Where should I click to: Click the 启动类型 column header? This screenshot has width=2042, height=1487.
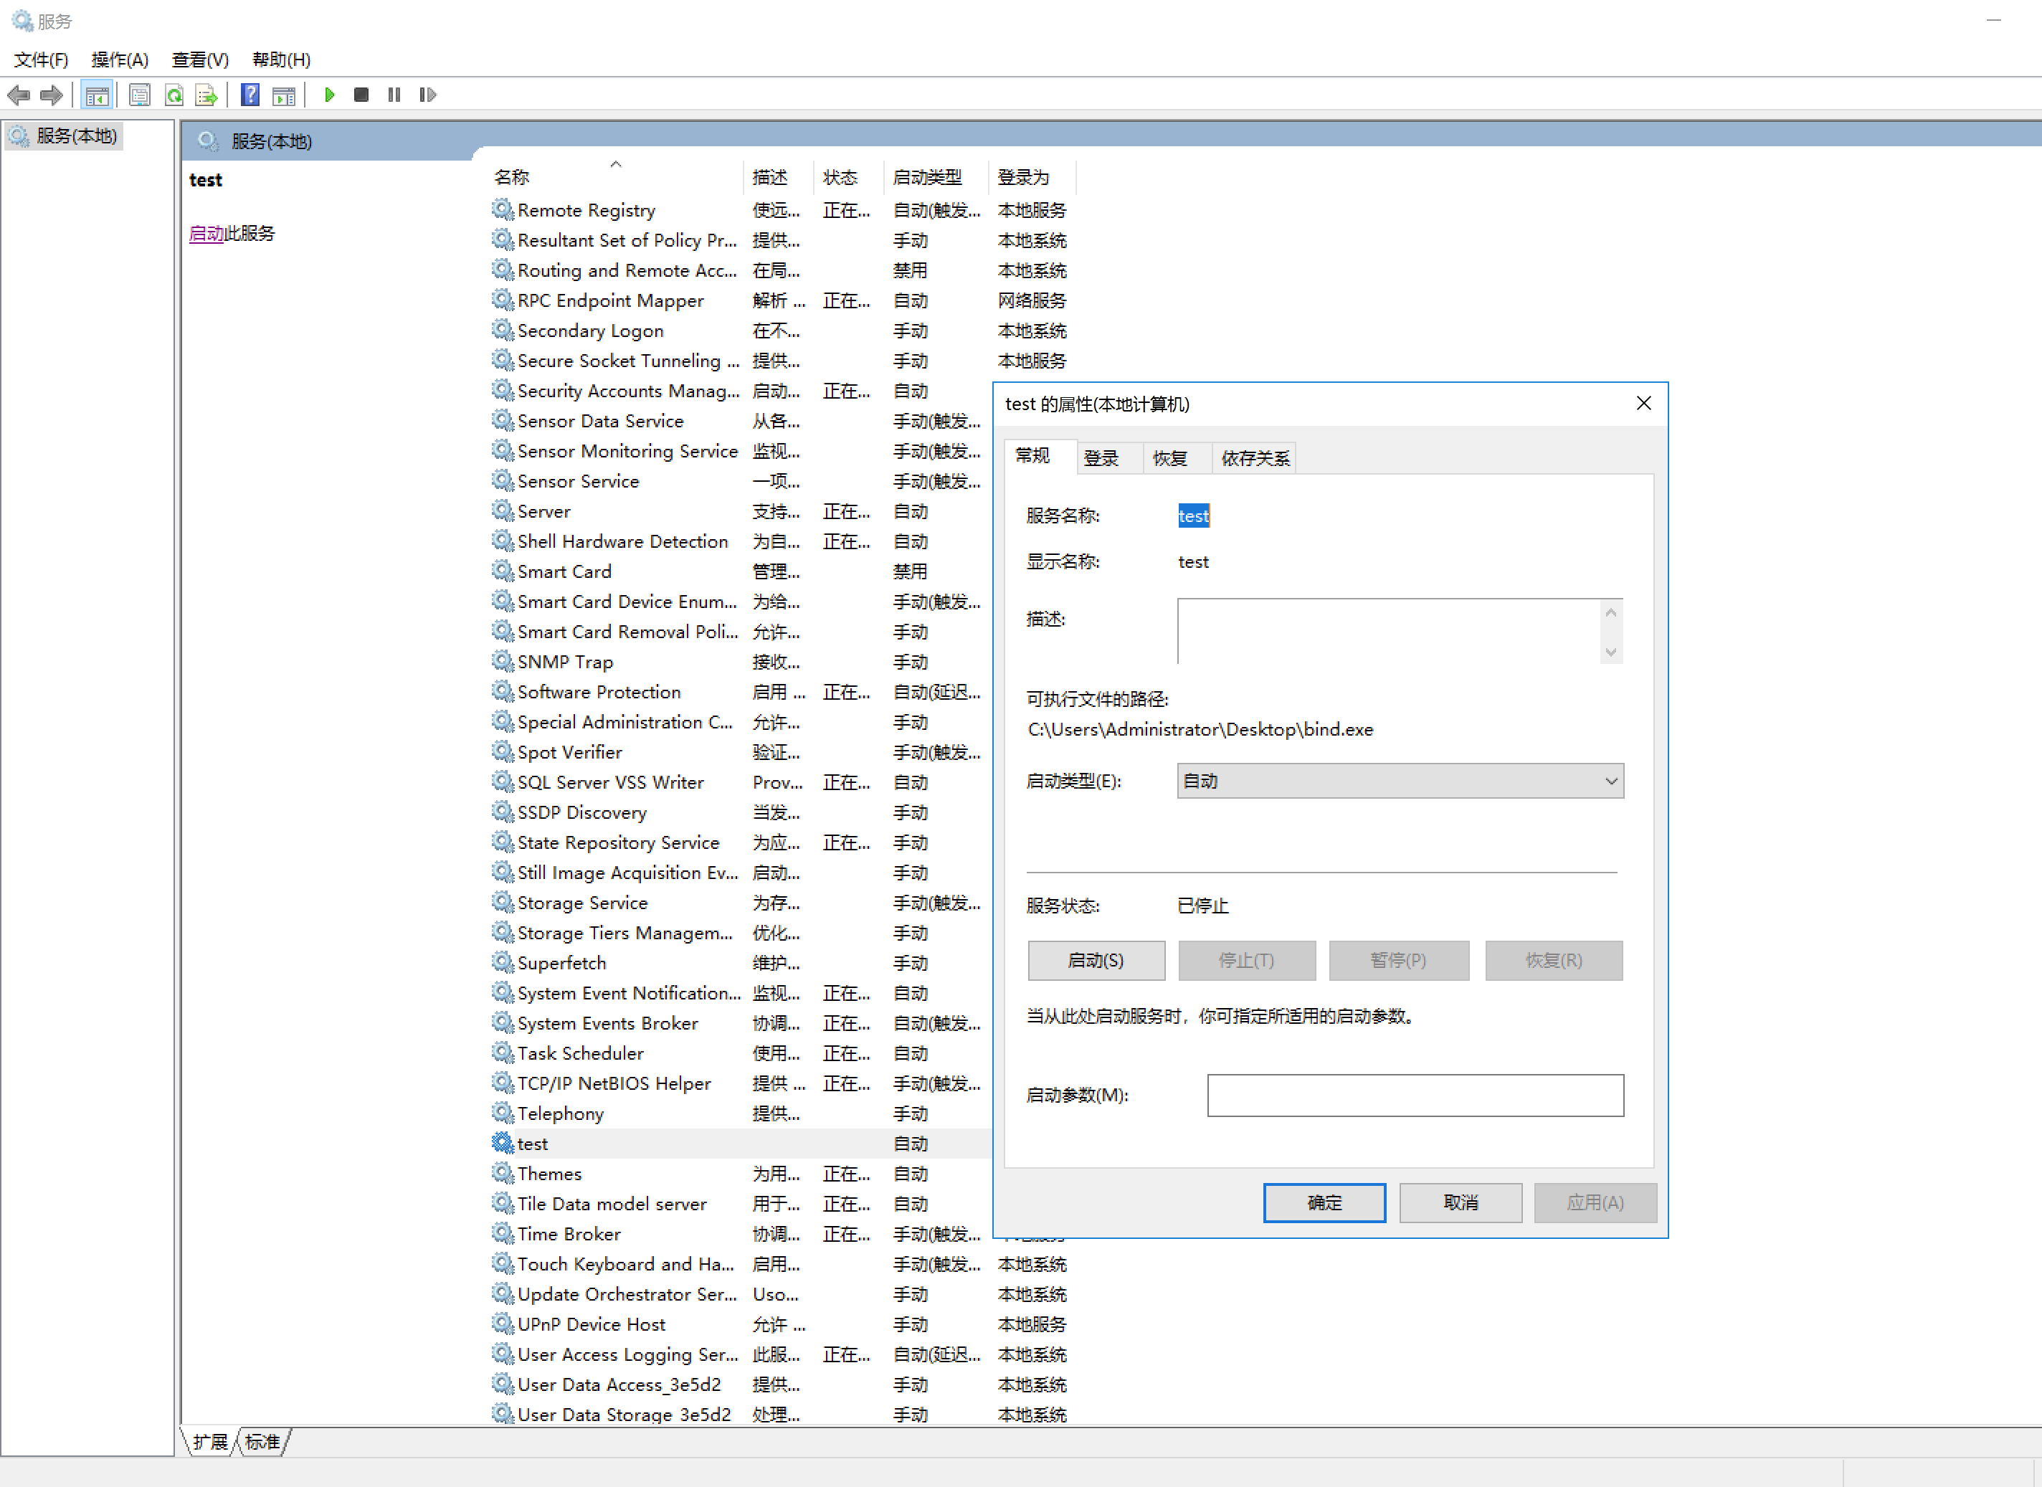coord(927,177)
